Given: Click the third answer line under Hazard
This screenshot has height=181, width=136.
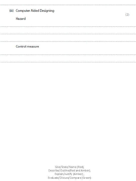Looking at the screenshot, I should [68, 41].
